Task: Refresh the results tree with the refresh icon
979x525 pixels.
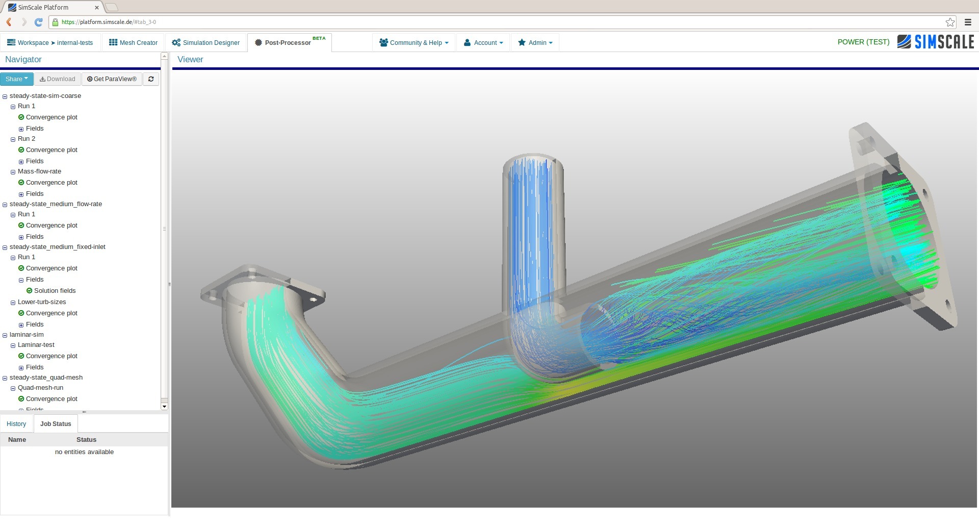Action: click(x=151, y=79)
